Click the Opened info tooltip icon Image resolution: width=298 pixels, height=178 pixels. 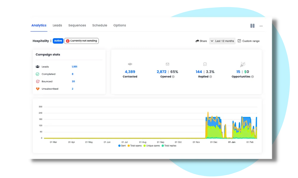point(173,77)
